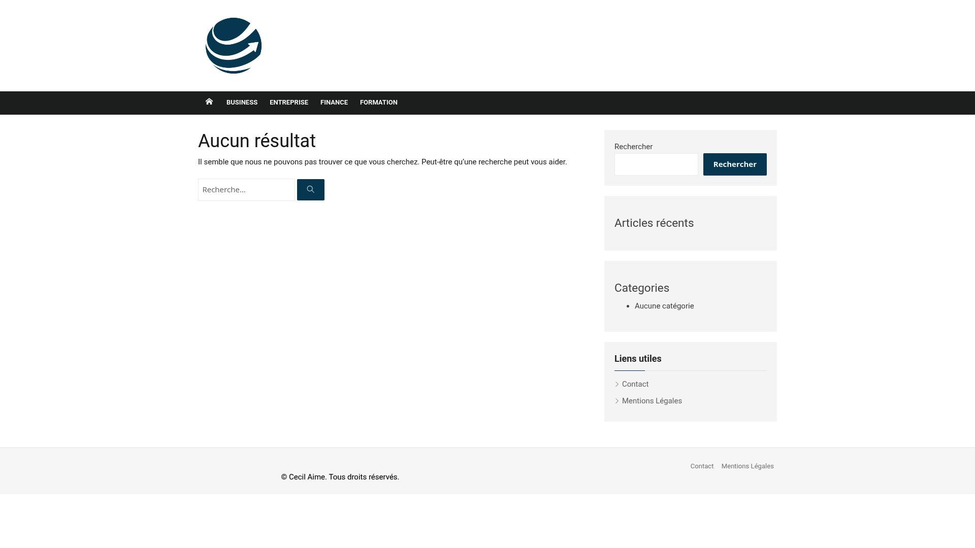
Task: Click the dark Rechercher sidebar button
Action: (x=735, y=164)
